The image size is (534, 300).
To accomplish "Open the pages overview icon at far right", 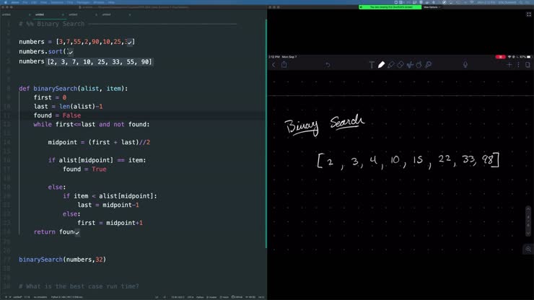I will [528, 65].
